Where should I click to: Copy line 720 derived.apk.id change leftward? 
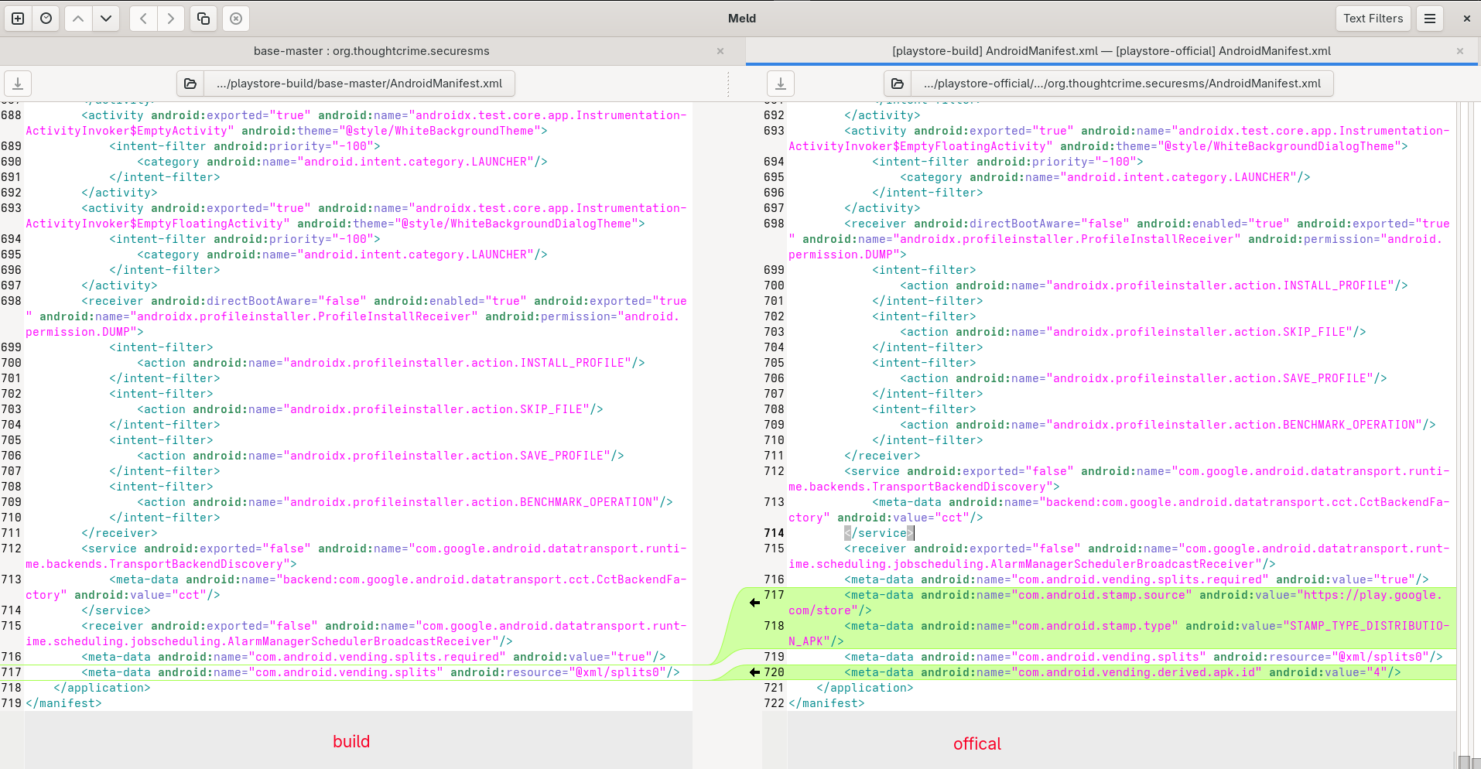tap(754, 672)
